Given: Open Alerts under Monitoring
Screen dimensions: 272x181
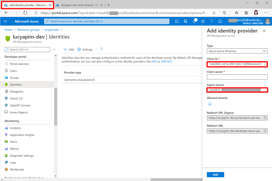Looking at the screenshot, I should 14,142.
